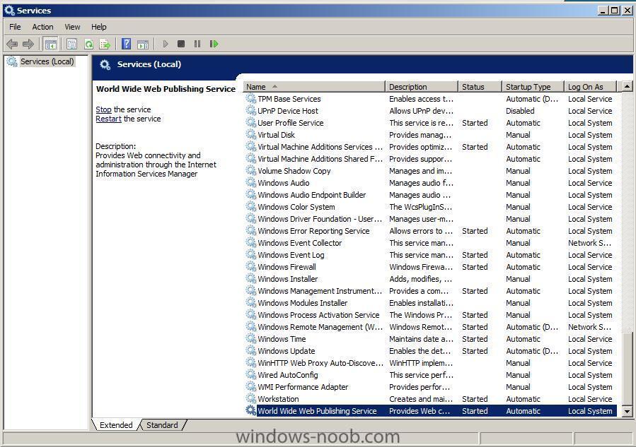Click the Started status of Windows Firewall

475,267
